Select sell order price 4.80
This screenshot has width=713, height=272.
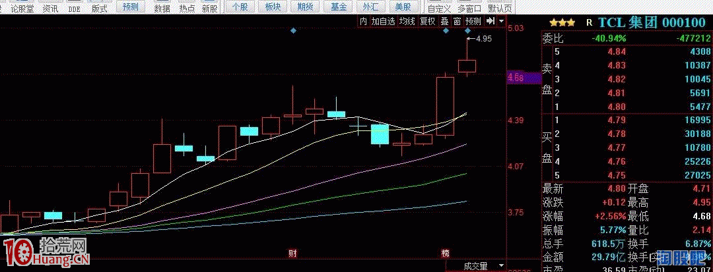coord(617,107)
